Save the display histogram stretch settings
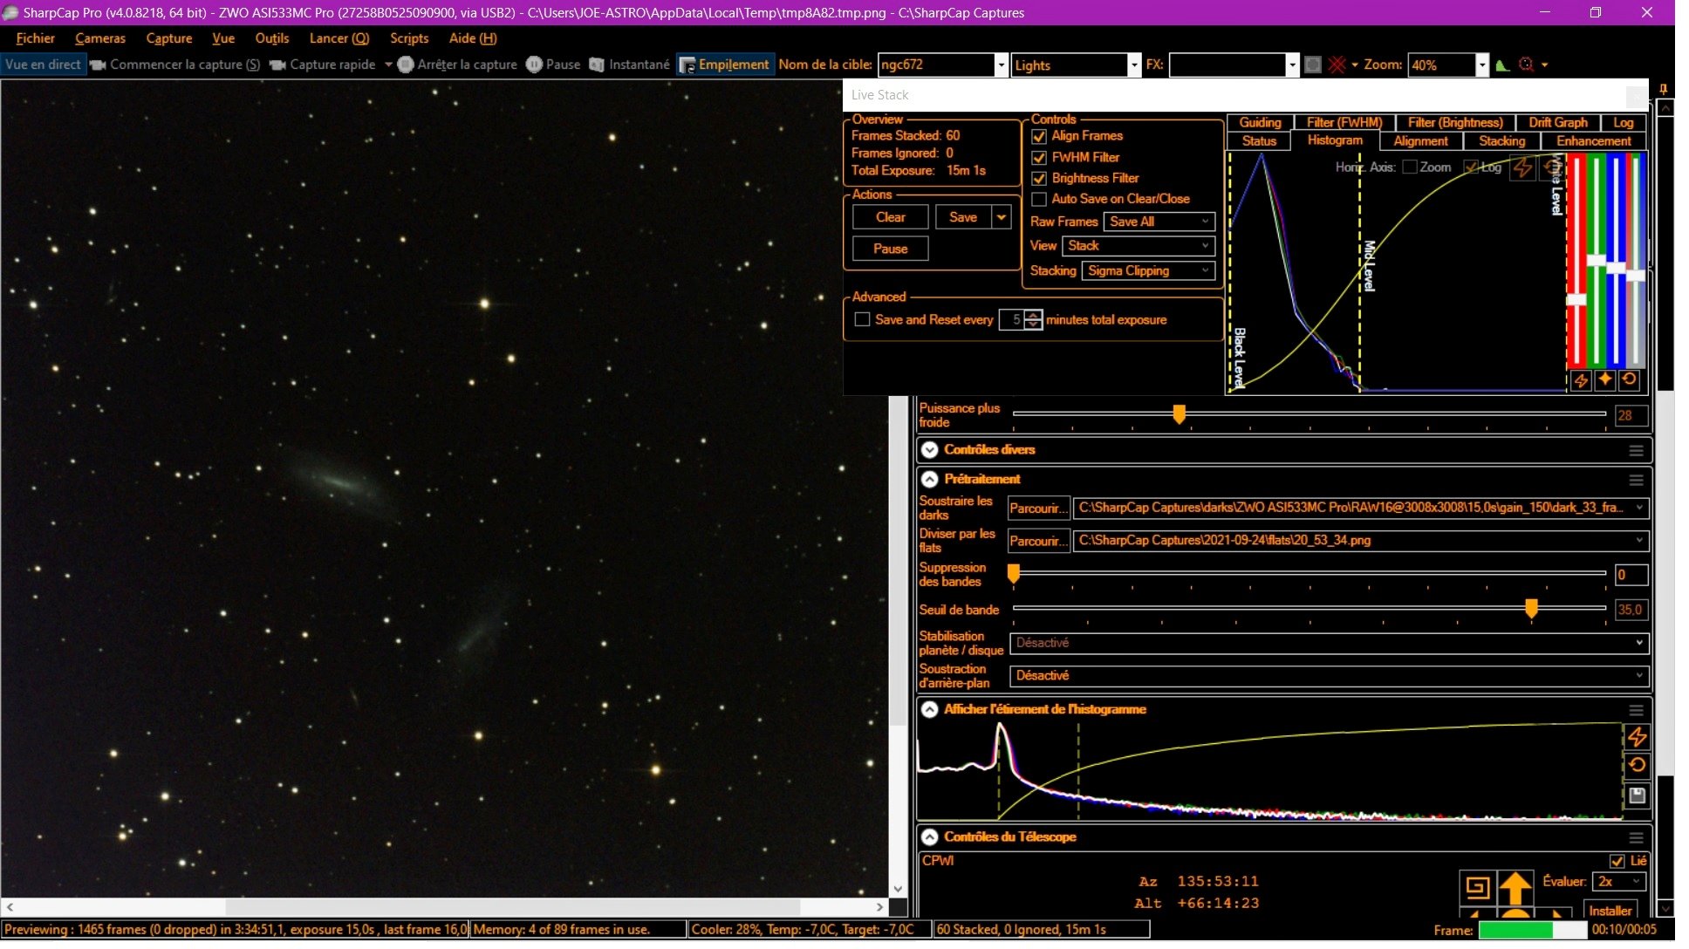 [x=1637, y=795]
